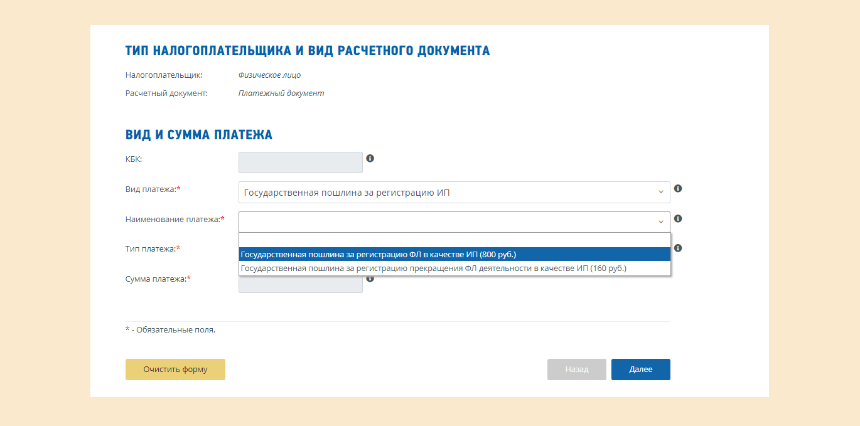Screen dimensions: 860x426
Task: Click the КБК input field
Action: tap(300, 162)
